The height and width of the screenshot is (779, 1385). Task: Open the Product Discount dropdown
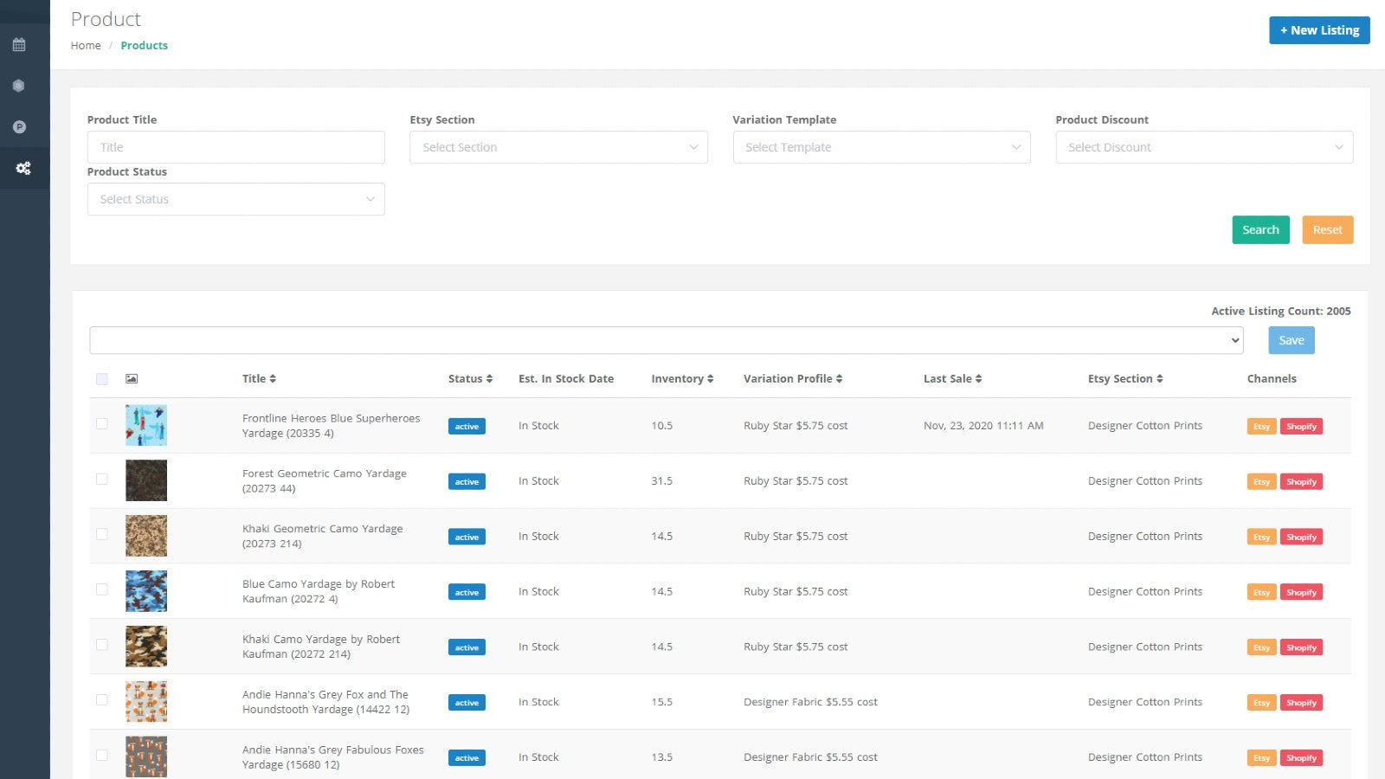(x=1204, y=147)
